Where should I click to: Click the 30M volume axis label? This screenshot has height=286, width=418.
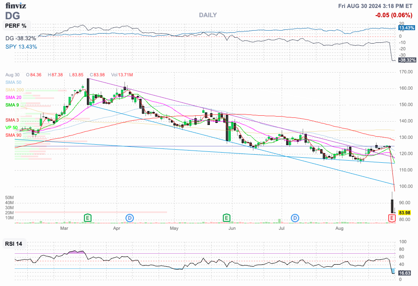tap(9, 208)
